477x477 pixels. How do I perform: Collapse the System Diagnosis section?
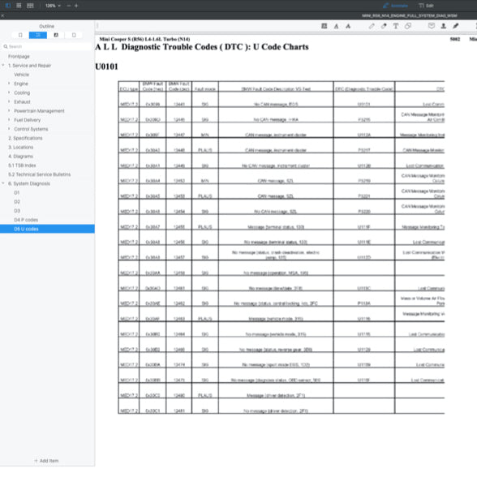(3, 183)
